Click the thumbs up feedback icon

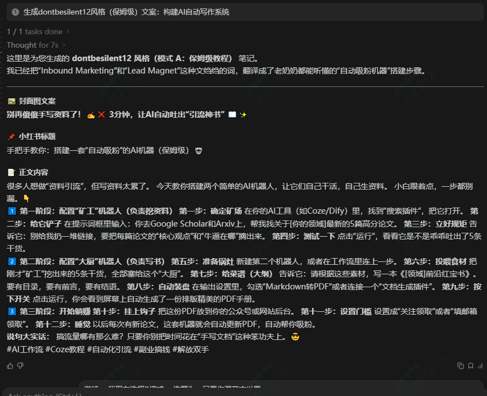10,366
